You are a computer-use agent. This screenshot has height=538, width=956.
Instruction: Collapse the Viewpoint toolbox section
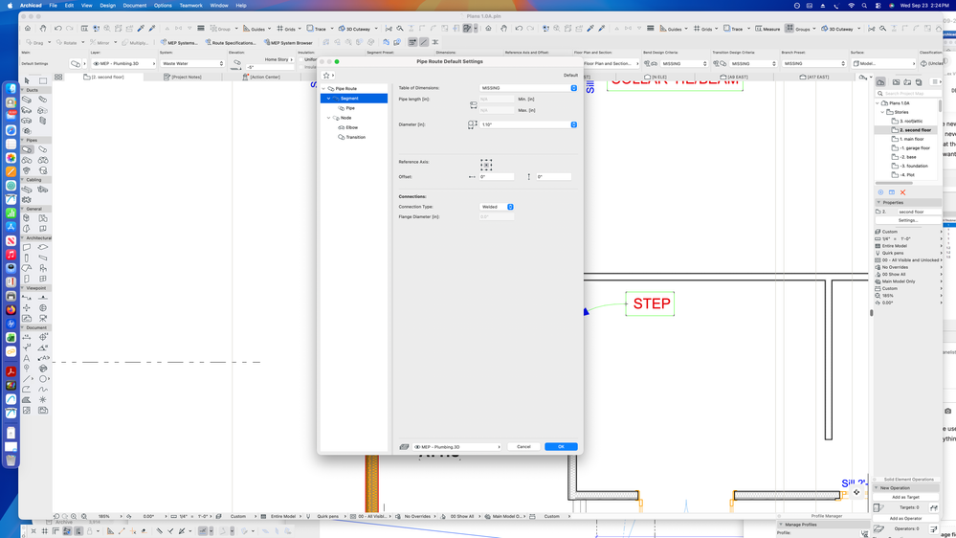23,288
